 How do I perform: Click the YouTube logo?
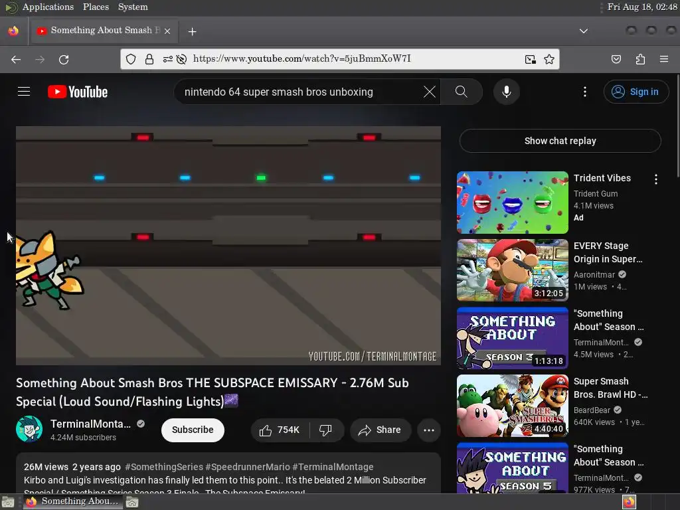click(x=78, y=92)
